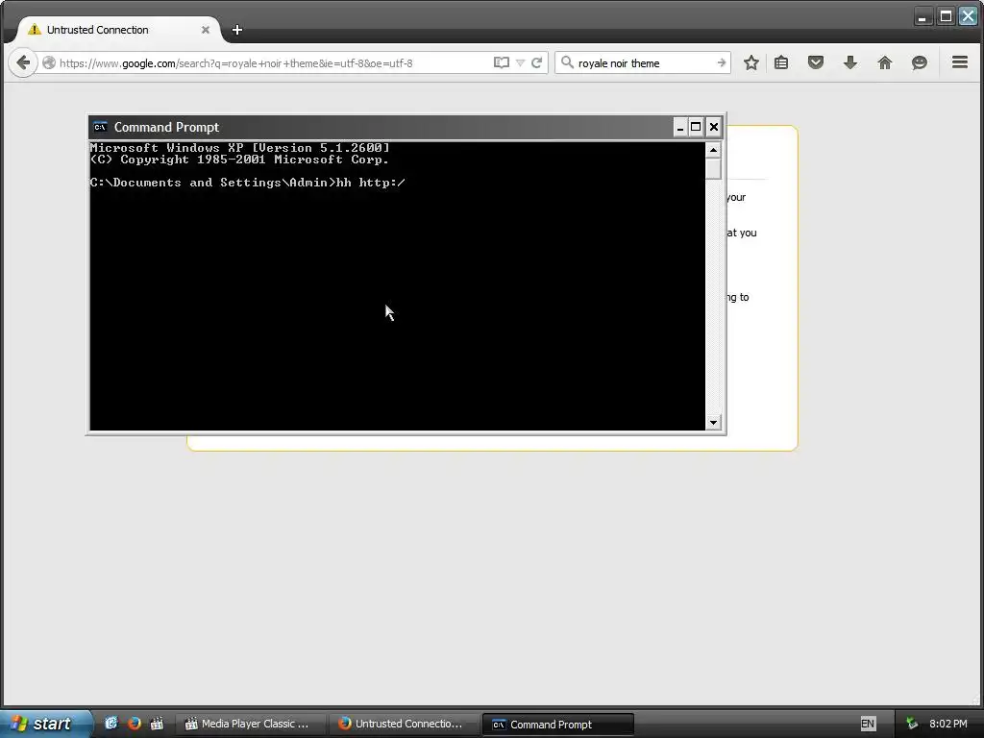
Task: Close the Untrusted Connection tab
Action: click(x=206, y=30)
